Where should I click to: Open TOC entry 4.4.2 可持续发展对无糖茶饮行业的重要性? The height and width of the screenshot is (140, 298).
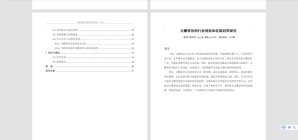(95, 48)
